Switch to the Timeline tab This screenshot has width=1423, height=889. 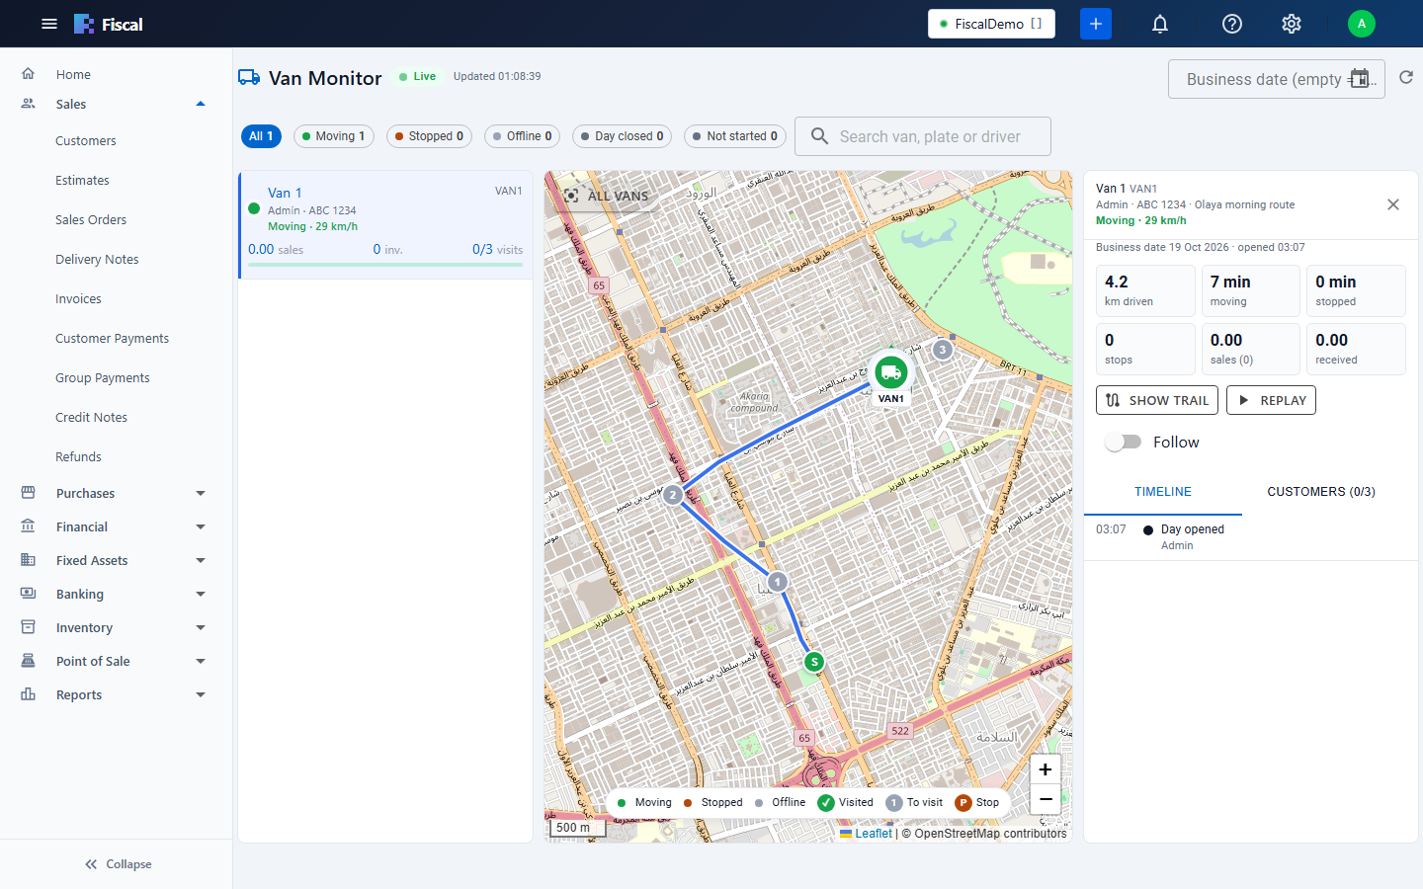click(1163, 492)
